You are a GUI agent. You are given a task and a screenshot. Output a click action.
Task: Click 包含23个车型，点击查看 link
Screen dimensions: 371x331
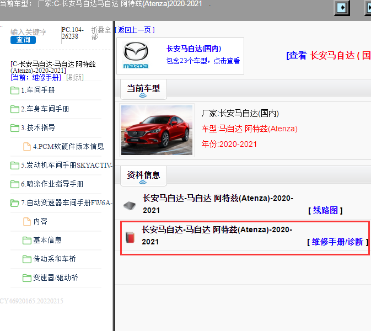203,61
